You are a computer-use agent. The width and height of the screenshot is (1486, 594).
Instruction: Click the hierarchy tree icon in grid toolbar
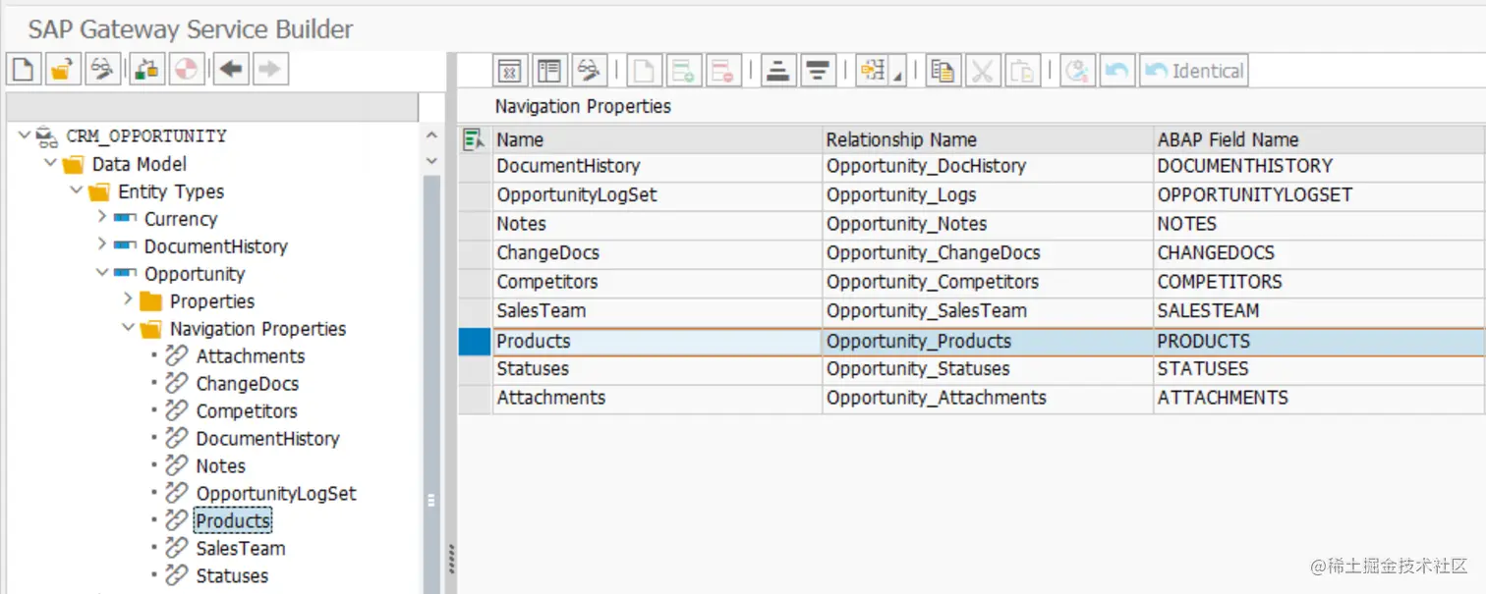coord(872,71)
